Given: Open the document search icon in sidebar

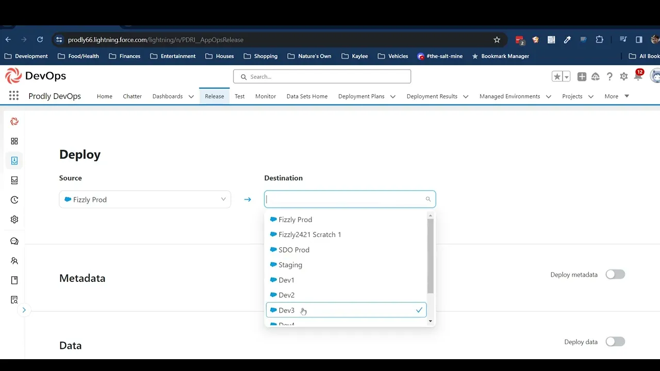Looking at the screenshot, I should point(14,300).
